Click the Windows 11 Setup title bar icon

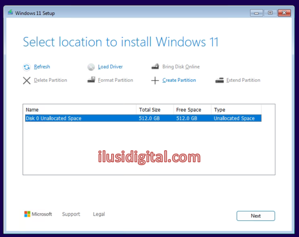[x=10, y=13]
